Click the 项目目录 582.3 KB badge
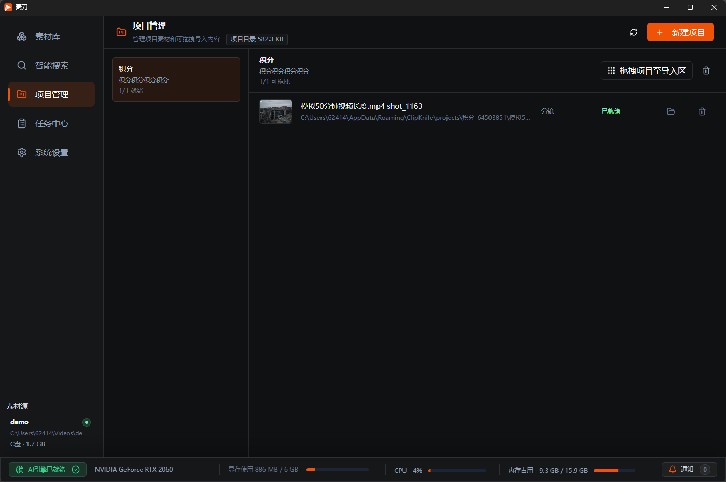The image size is (726, 482). [x=257, y=39]
